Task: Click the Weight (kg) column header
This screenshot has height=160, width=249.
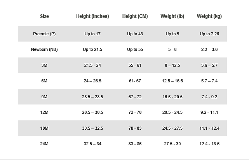Action: click(x=209, y=16)
